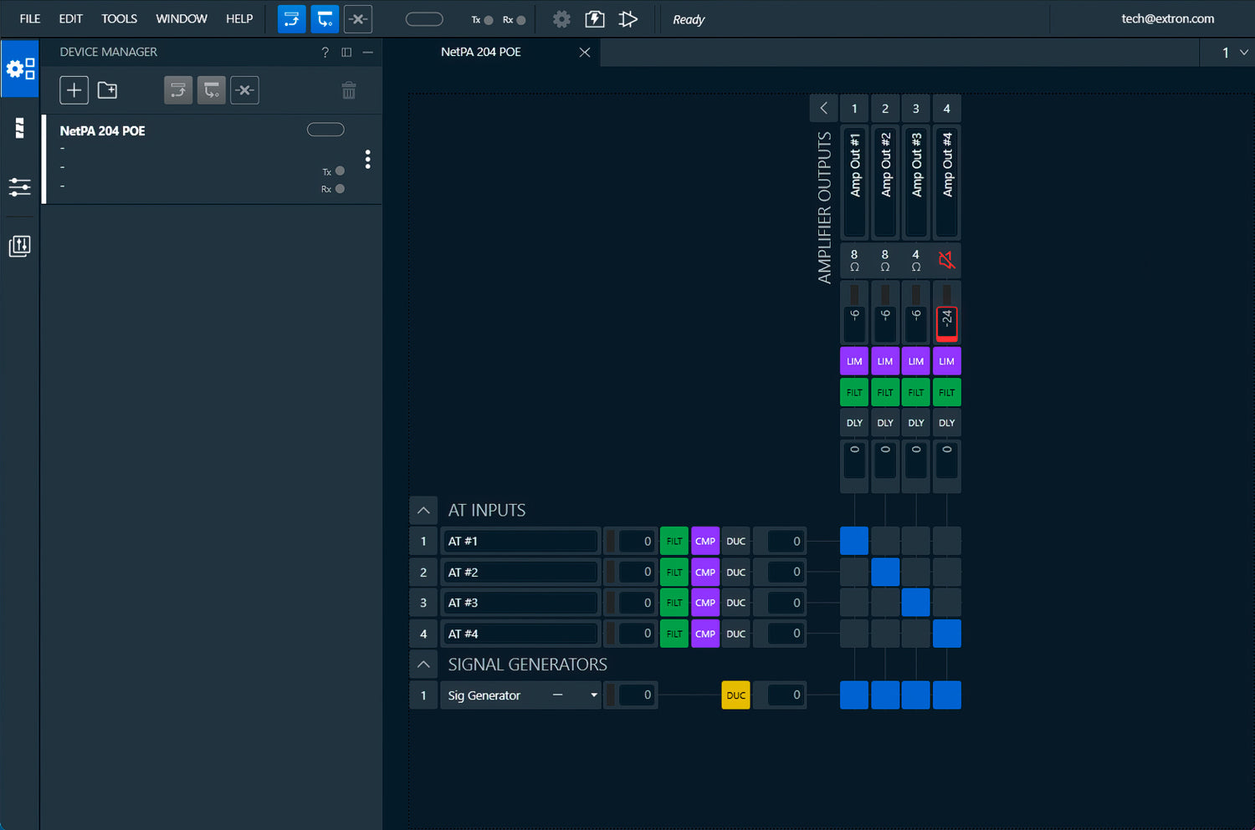Click the Device Manager pull connection icon

212,90
